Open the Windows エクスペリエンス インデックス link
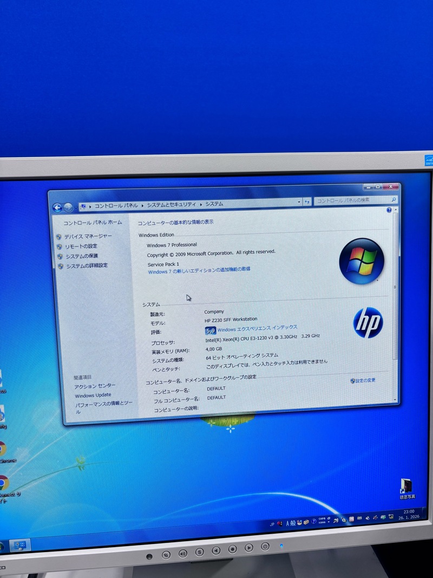The image size is (433, 578). coord(257,328)
